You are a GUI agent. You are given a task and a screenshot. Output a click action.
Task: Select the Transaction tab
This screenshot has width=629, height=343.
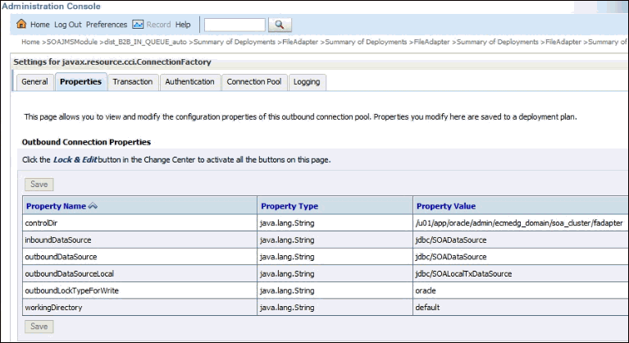(133, 82)
